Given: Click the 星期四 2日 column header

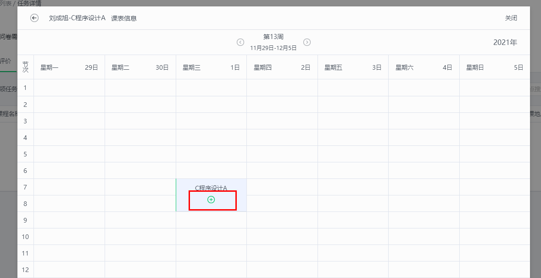Looking at the screenshot, I should 282,67.
